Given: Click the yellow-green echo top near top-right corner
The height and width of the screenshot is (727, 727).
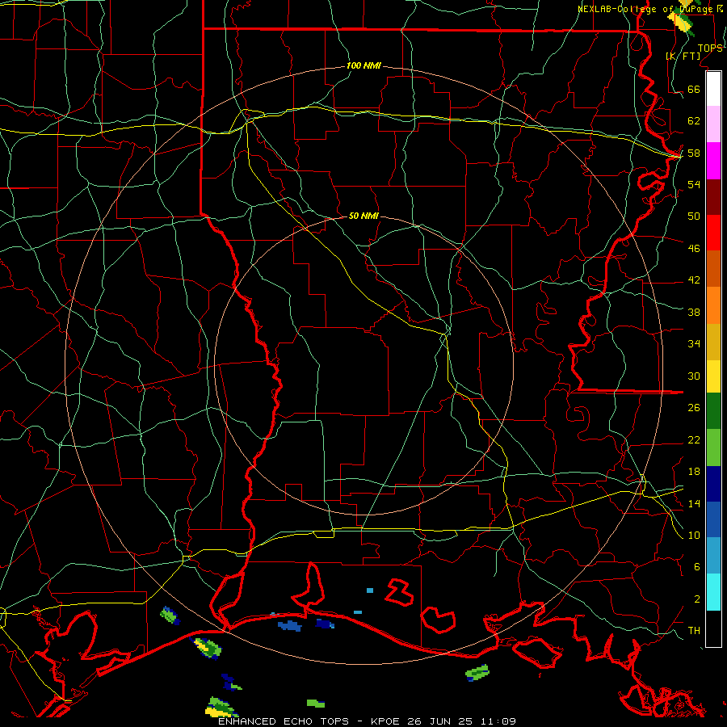Looking at the screenshot, I should tap(683, 21).
